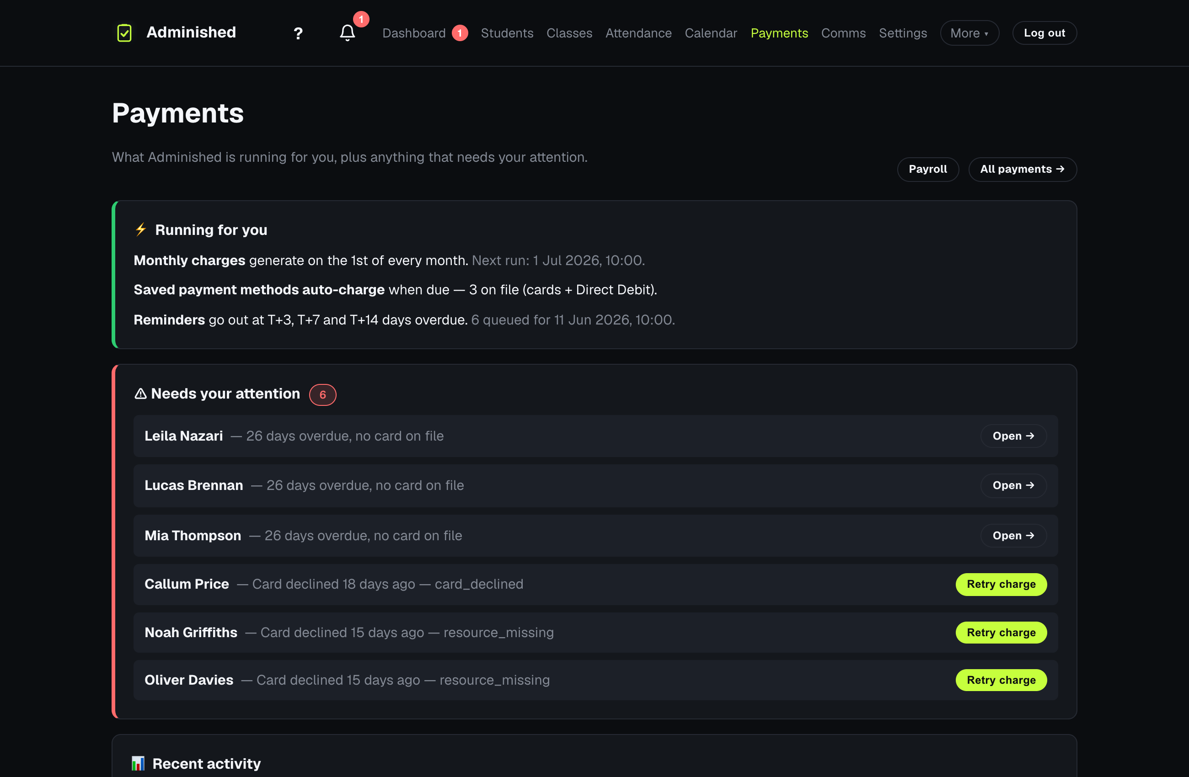Click the name Callum Price
Image resolution: width=1189 pixels, height=777 pixels.
(x=187, y=584)
